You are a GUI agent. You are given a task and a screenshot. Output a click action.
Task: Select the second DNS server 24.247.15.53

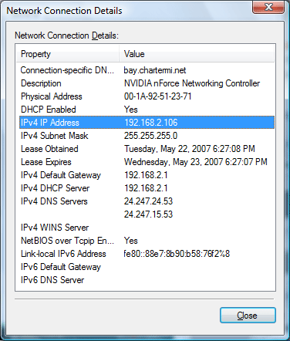[x=148, y=214]
